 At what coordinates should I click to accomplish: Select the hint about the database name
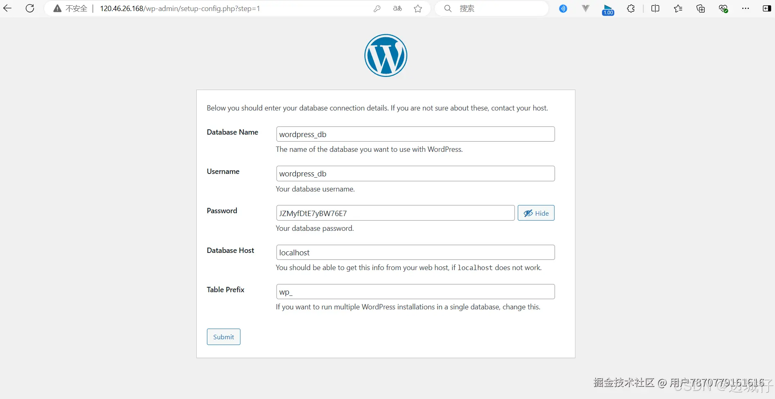(x=369, y=149)
